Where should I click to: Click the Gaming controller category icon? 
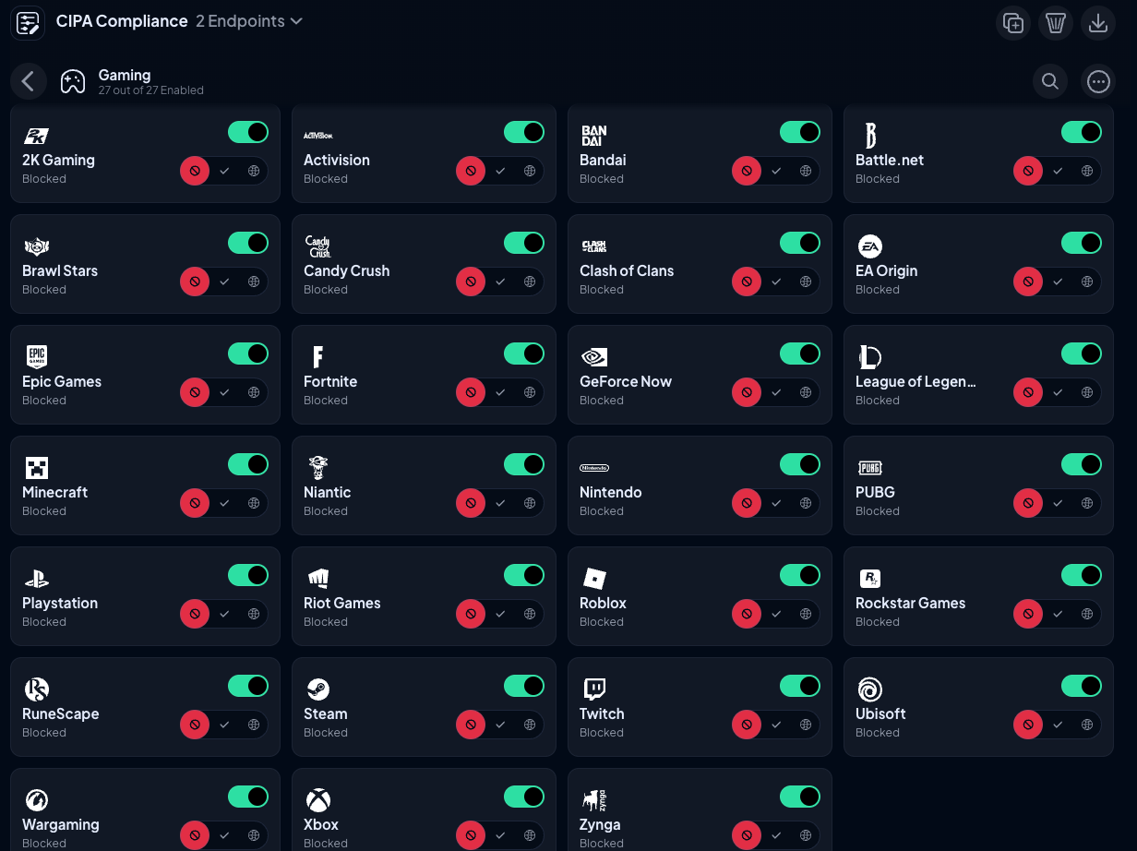73,82
